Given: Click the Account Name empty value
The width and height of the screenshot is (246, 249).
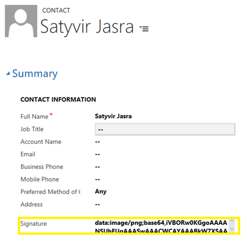Looking at the screenshot, I should coord(98,142).
